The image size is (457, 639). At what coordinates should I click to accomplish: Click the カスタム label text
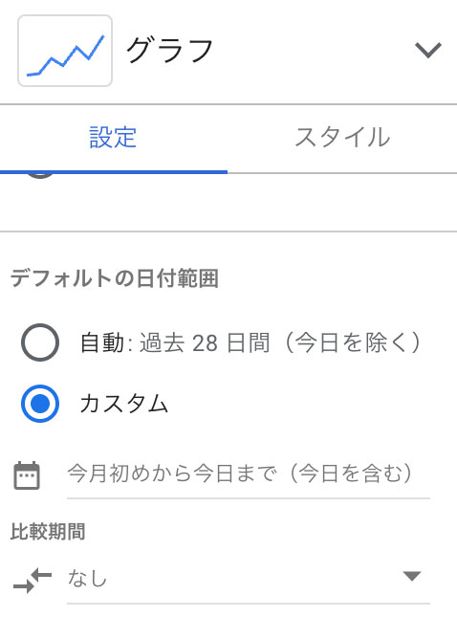point(124,404)
